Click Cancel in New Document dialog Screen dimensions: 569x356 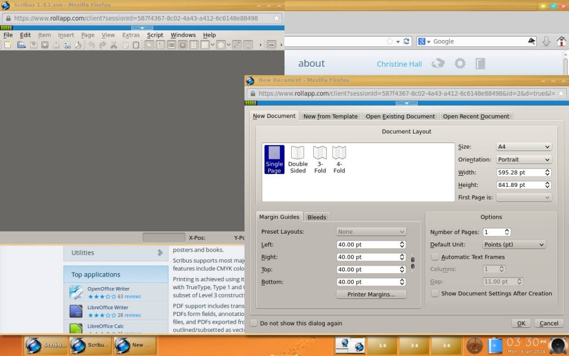tap(548, 323)
